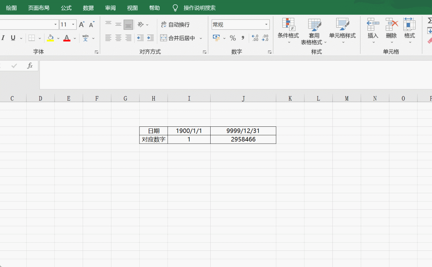This screenshot has width=432, height=267.
Task: Decrease indent icon
Action: coord(140,38)
